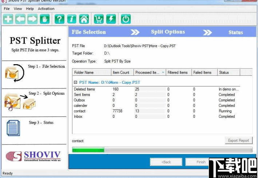Open the View menu
258x178 pixels.
tap(18, 9)
